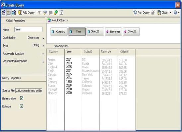Click the table layout icon after the green icon
Viewport: 182px width, 132px height.
pyautogui.click(x=62, y=13)
